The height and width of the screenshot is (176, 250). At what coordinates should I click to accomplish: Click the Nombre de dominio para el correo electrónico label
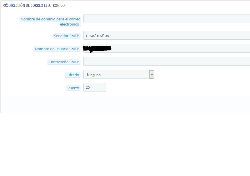coord(50,22)
